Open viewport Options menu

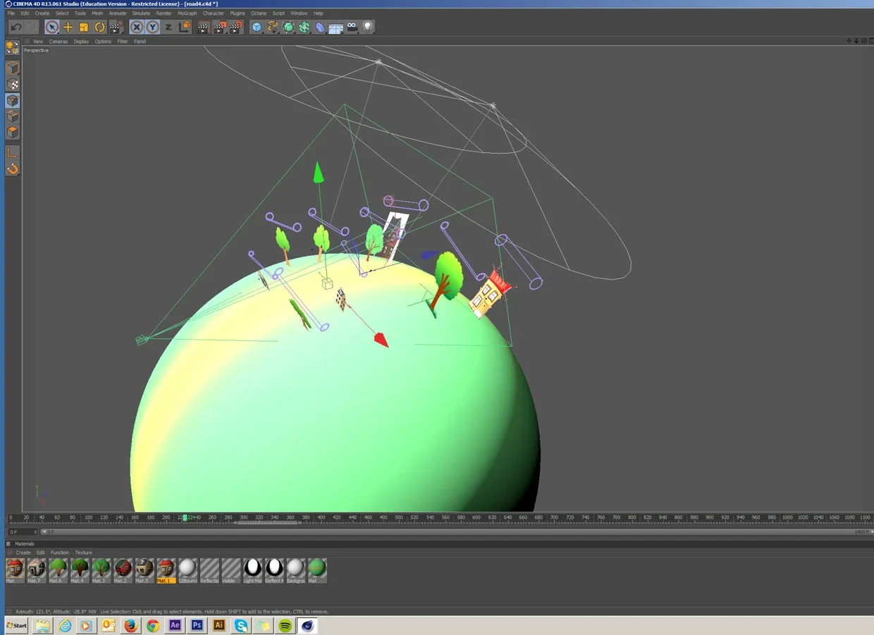(x=103, y=42)
